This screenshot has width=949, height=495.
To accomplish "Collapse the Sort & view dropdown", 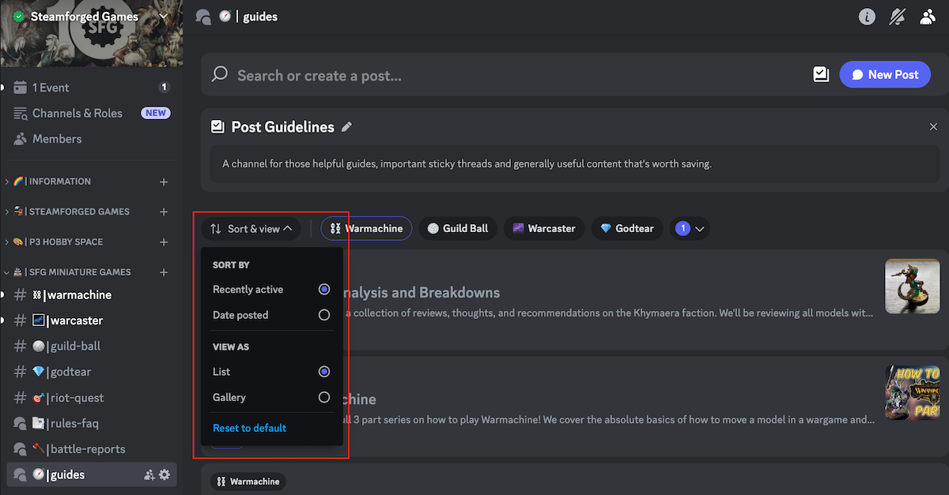I will coord(251,229).
